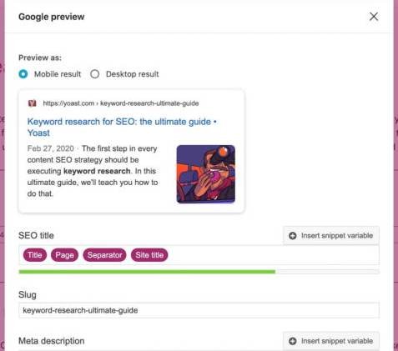
Task: Click the snippet preview thumbnail image
Action: 206,174
